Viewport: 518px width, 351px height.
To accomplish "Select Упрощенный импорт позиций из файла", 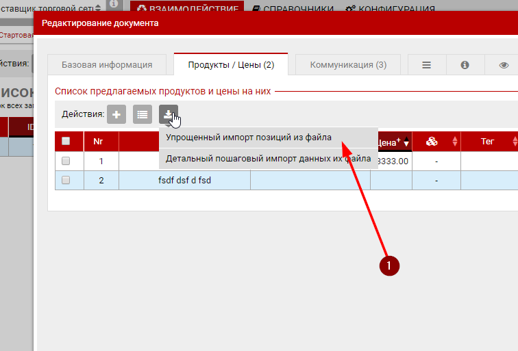I will (x=249, y=138).
